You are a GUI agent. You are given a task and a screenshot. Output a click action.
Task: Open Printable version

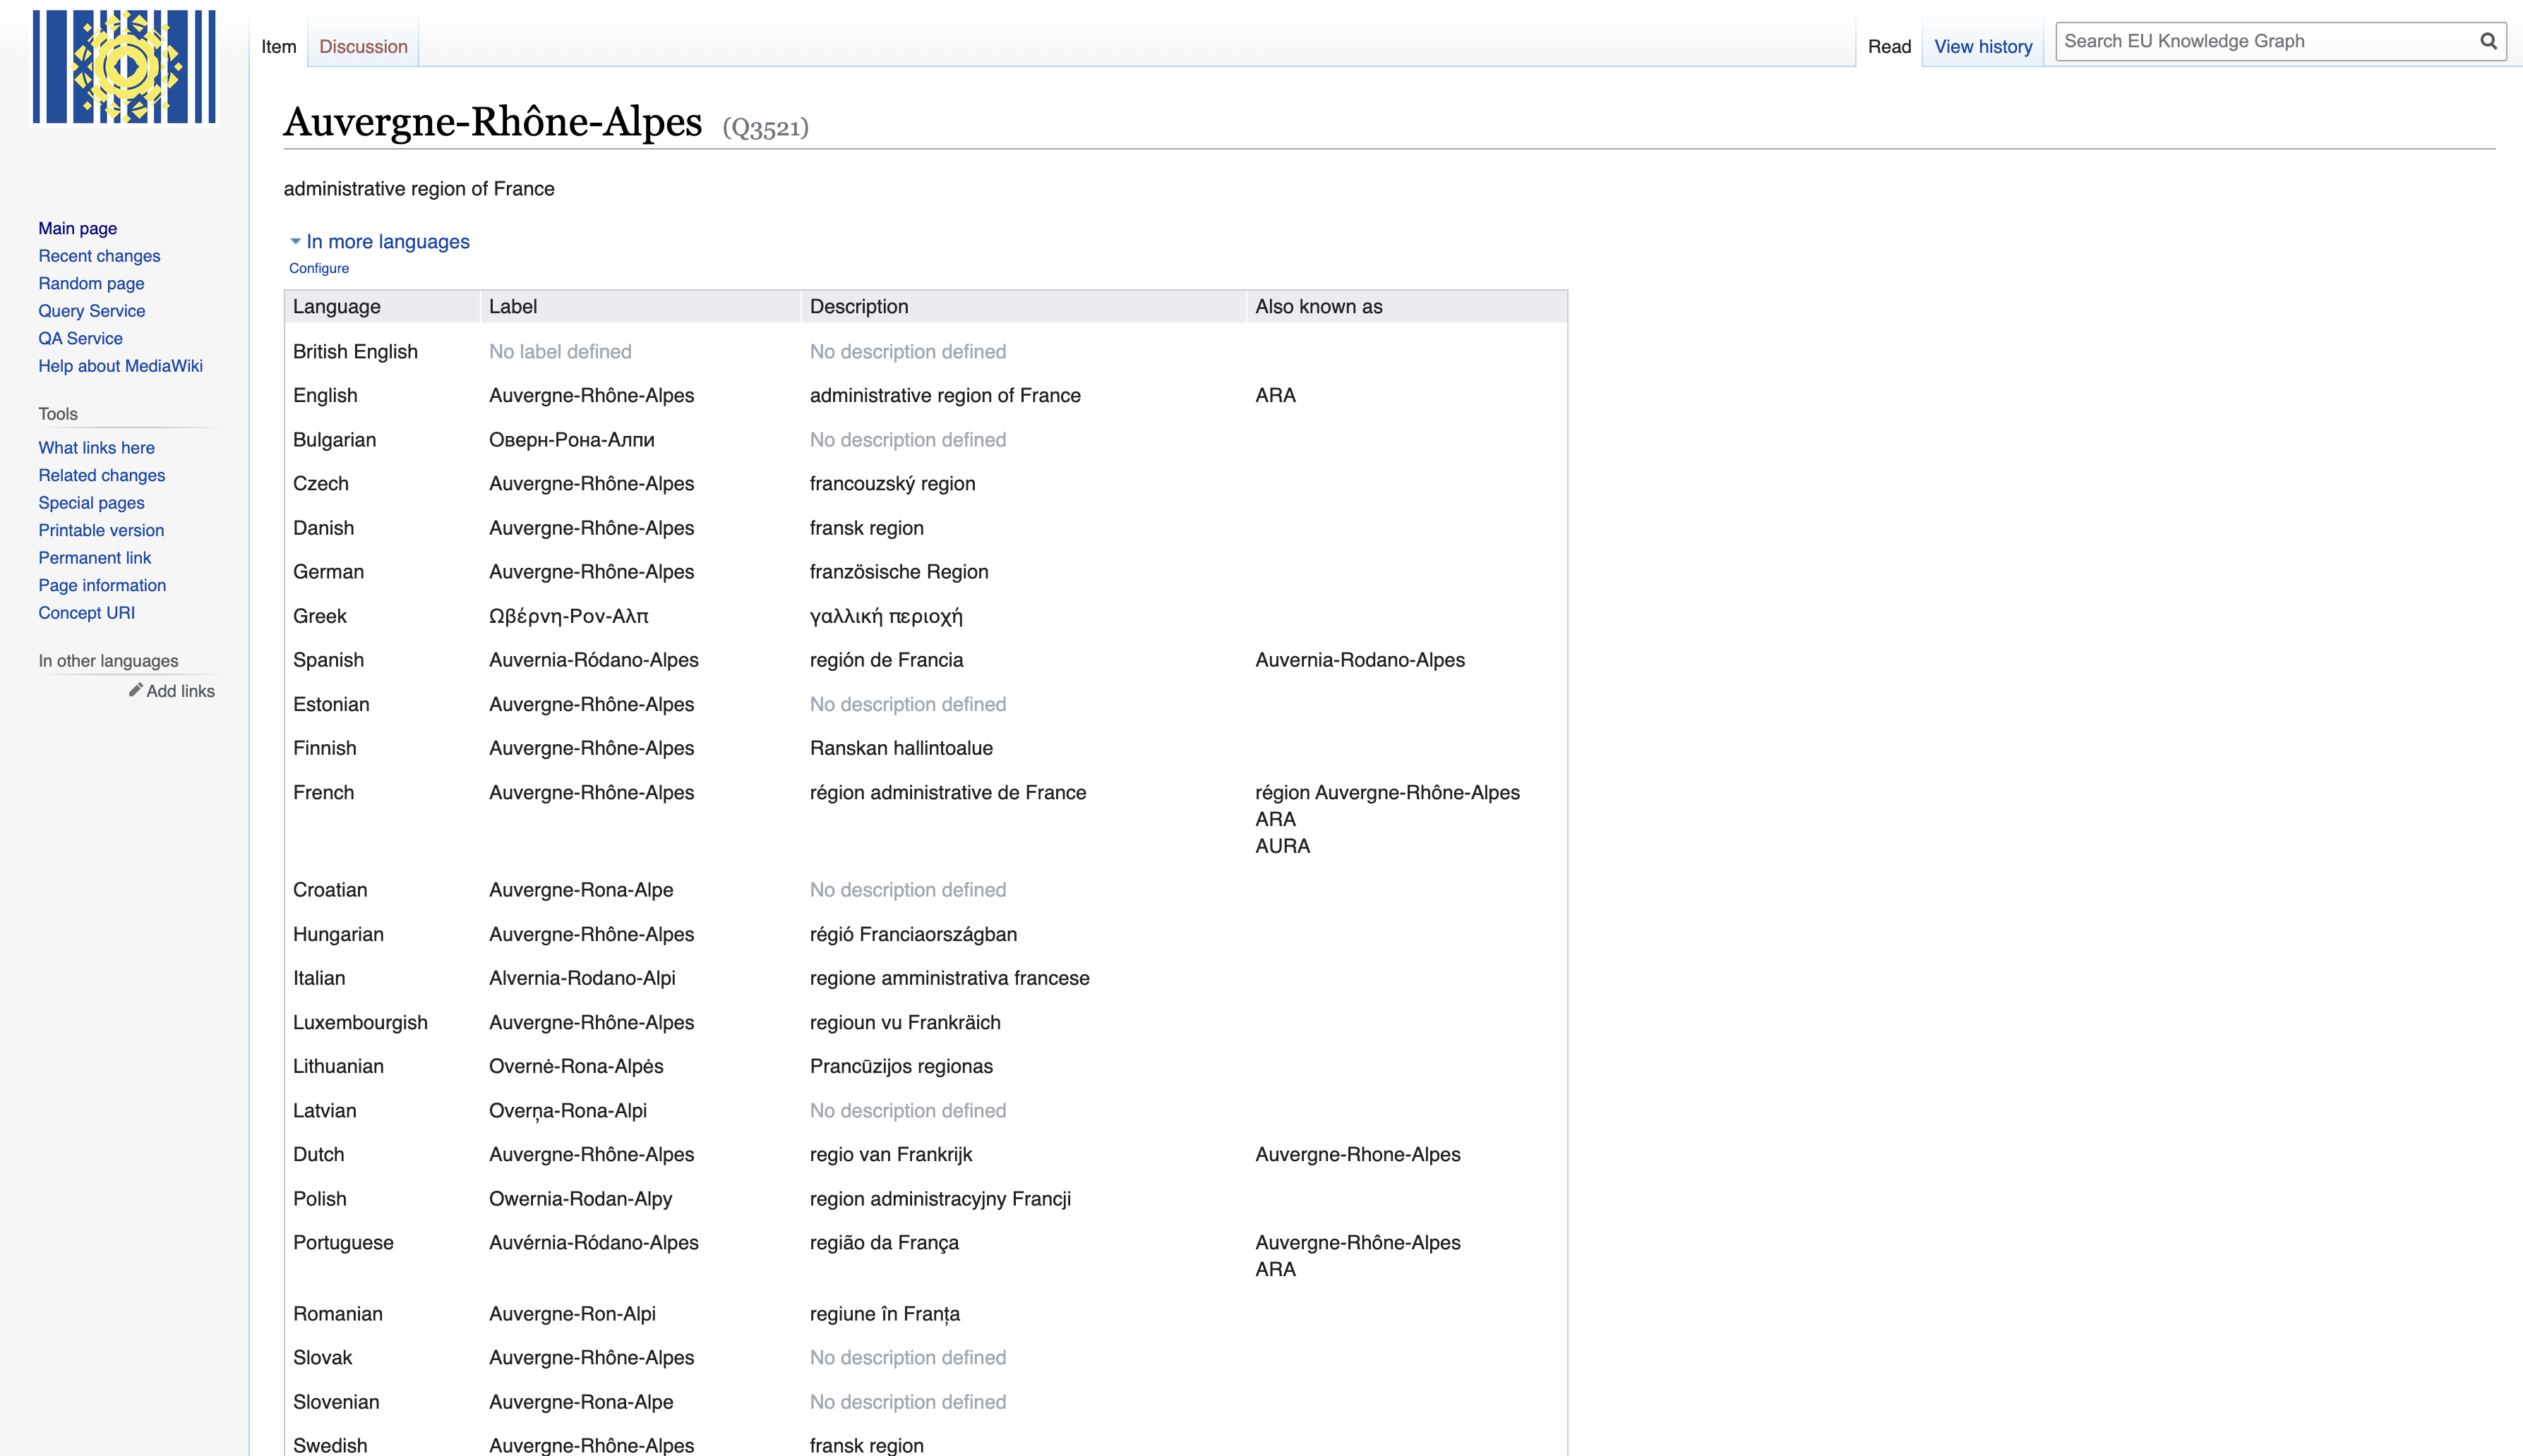(x=101, y=530)
